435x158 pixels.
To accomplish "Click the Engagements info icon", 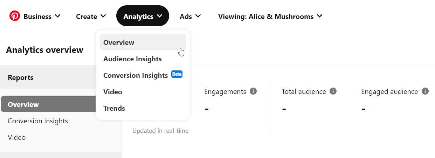I will coord(253,91).
